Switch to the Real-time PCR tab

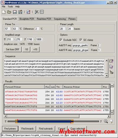[44, 19]
